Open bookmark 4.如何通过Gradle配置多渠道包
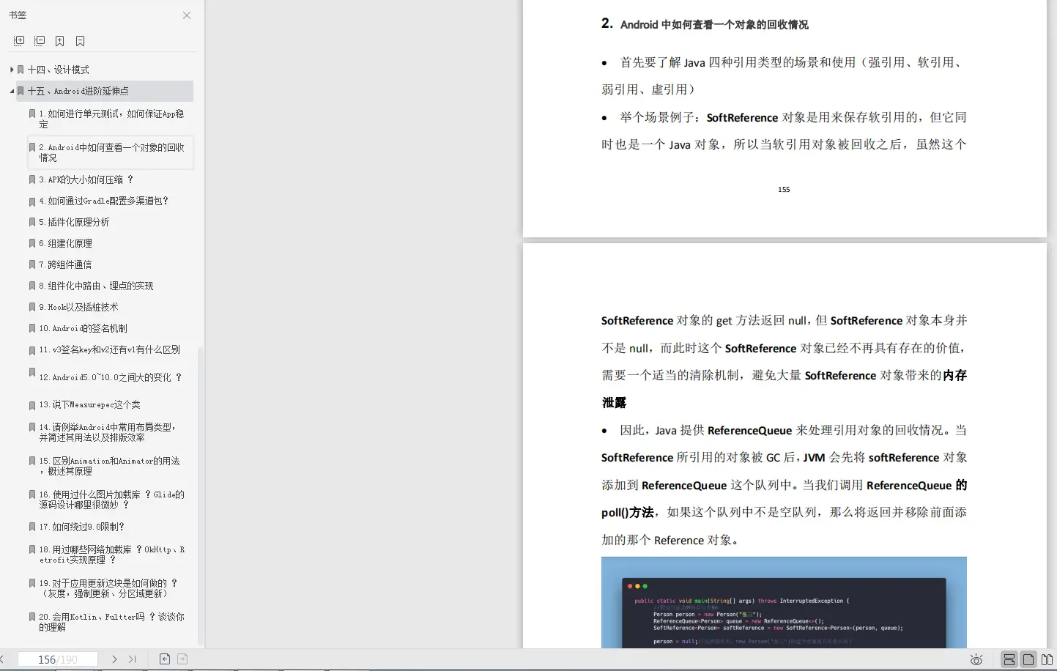Viewport: 1057px width, 671px height. (104, 201)
